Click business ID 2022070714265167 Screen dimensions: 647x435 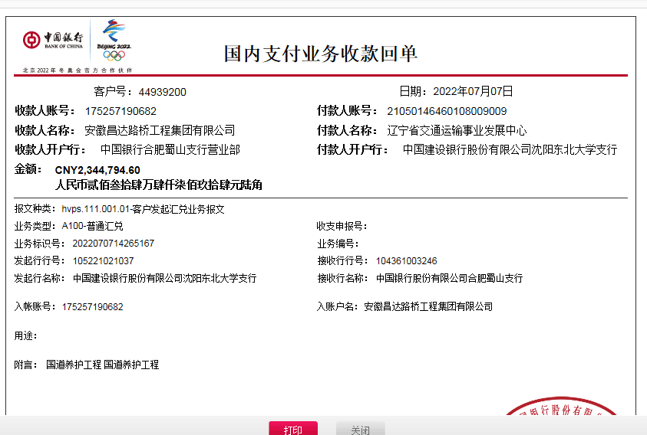[x=113, y=244]
